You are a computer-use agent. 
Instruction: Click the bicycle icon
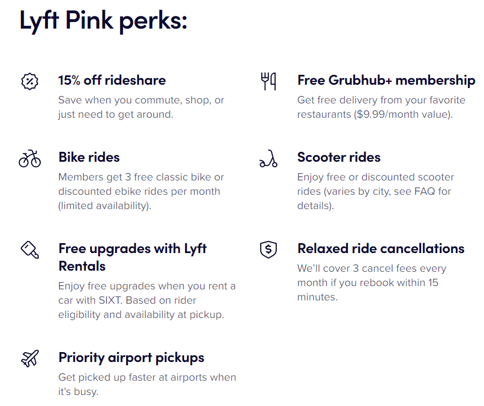tap(30, 158)
